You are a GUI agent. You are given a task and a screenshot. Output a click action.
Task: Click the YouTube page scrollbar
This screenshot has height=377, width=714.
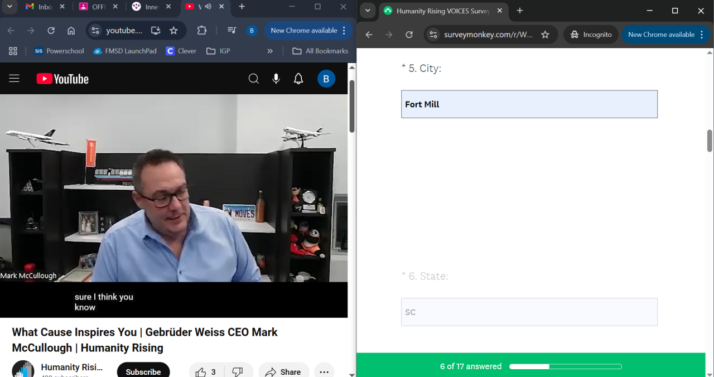[x=352, y=106]
